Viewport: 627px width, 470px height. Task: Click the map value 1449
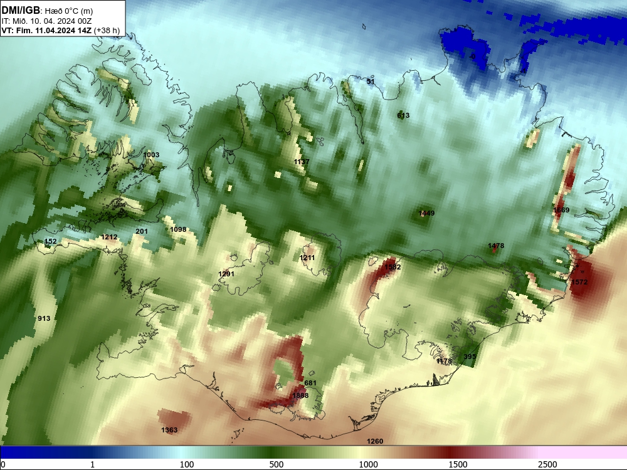pyautogui.click(x=426, y=213)
